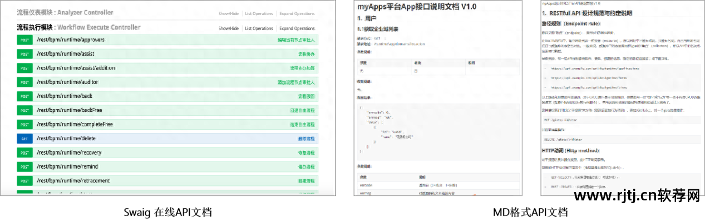Click the myApps平台App接口说明文档 V1.0 title
The width and height of the screenshot is (705, 221).
[x=417, y=7]
